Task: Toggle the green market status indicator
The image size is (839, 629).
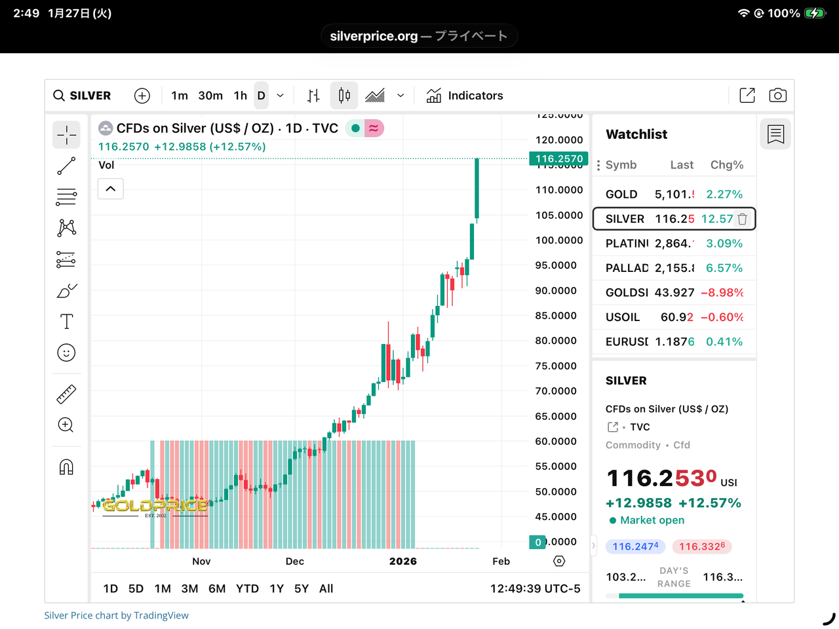Action: 355,128
